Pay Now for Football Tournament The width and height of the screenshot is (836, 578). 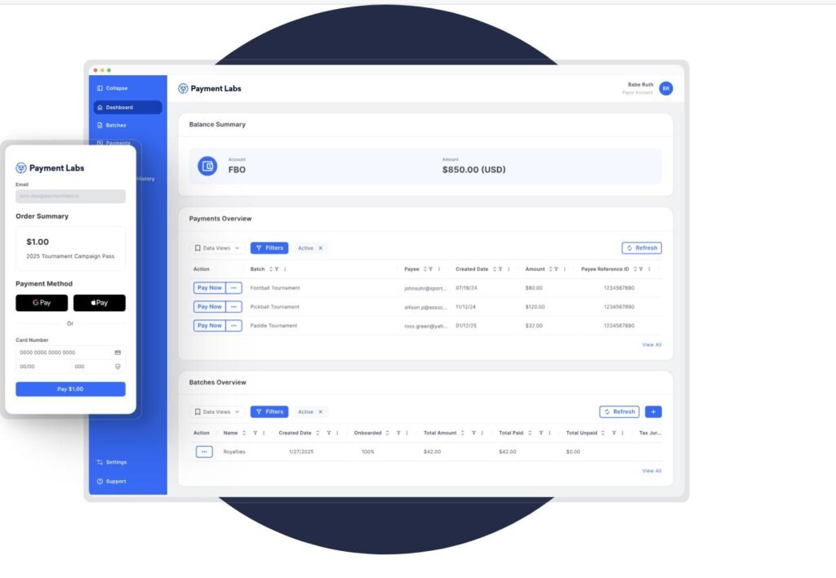210,288
